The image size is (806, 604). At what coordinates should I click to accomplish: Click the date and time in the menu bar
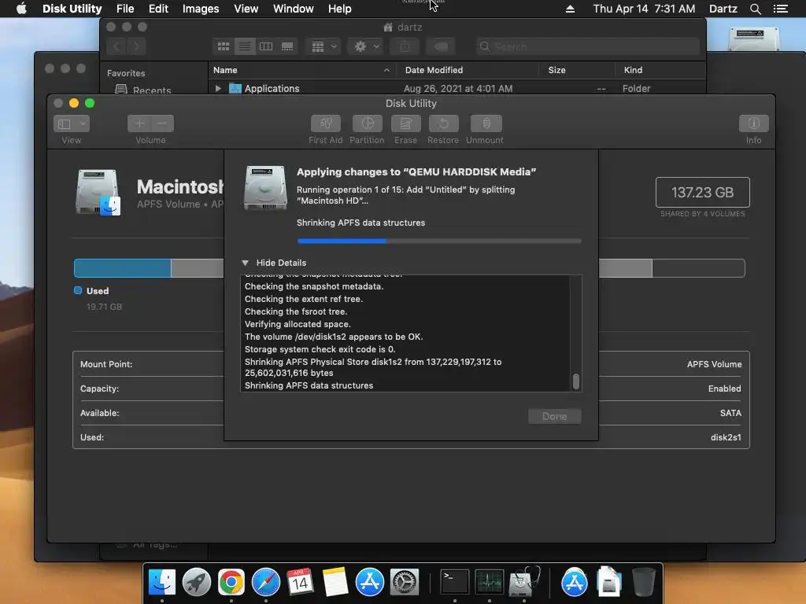(x=644, y=9)
